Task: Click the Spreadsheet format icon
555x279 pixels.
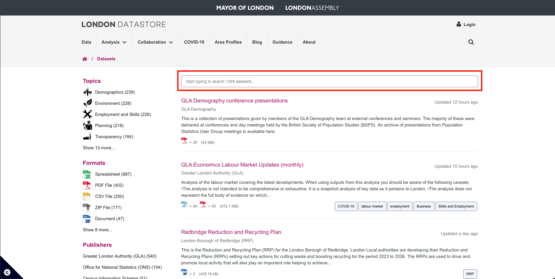Action: [x=87, y=174]
